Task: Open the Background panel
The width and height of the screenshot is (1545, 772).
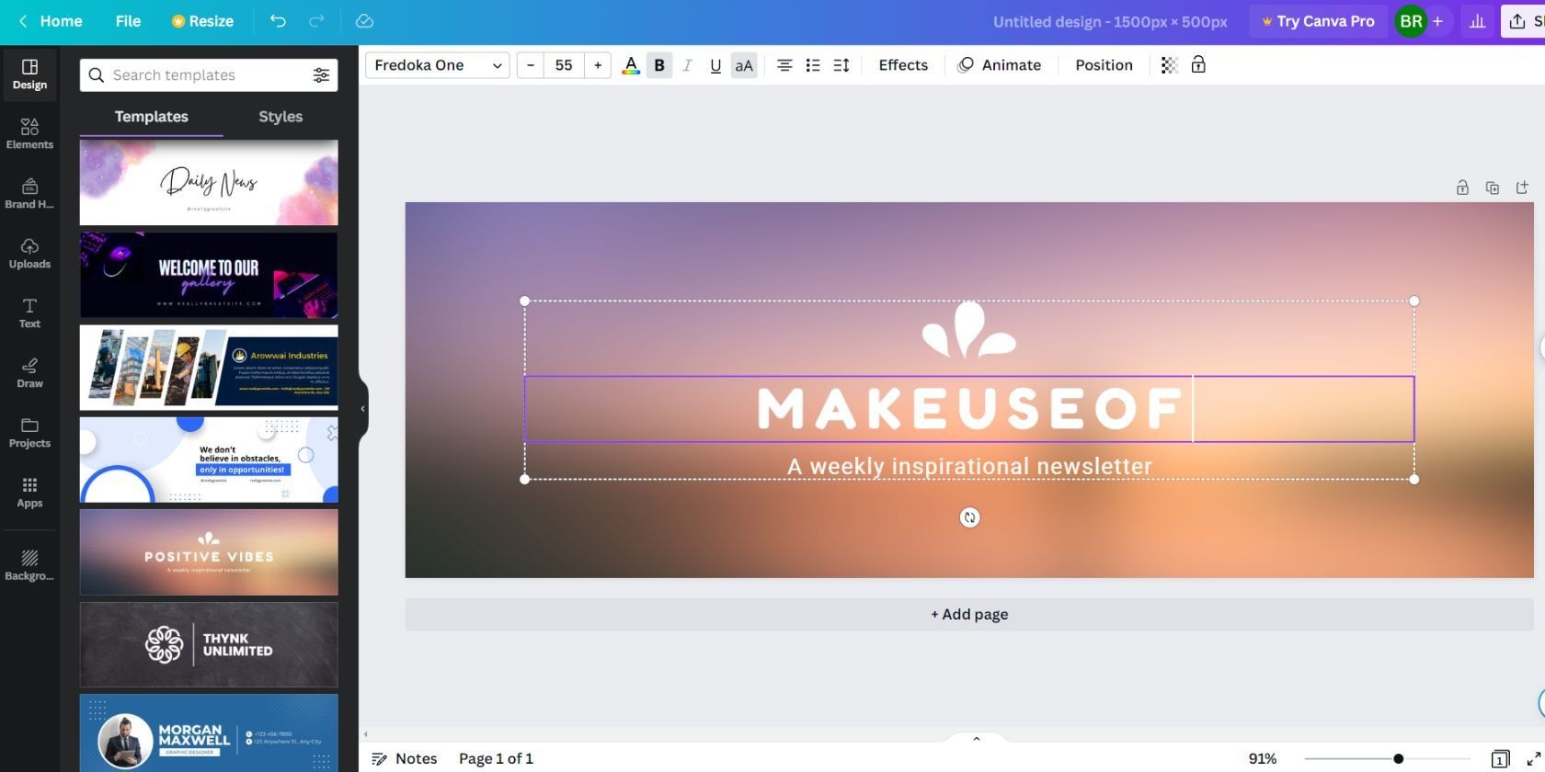Action: pyautogui.click(x=29, y=565)
